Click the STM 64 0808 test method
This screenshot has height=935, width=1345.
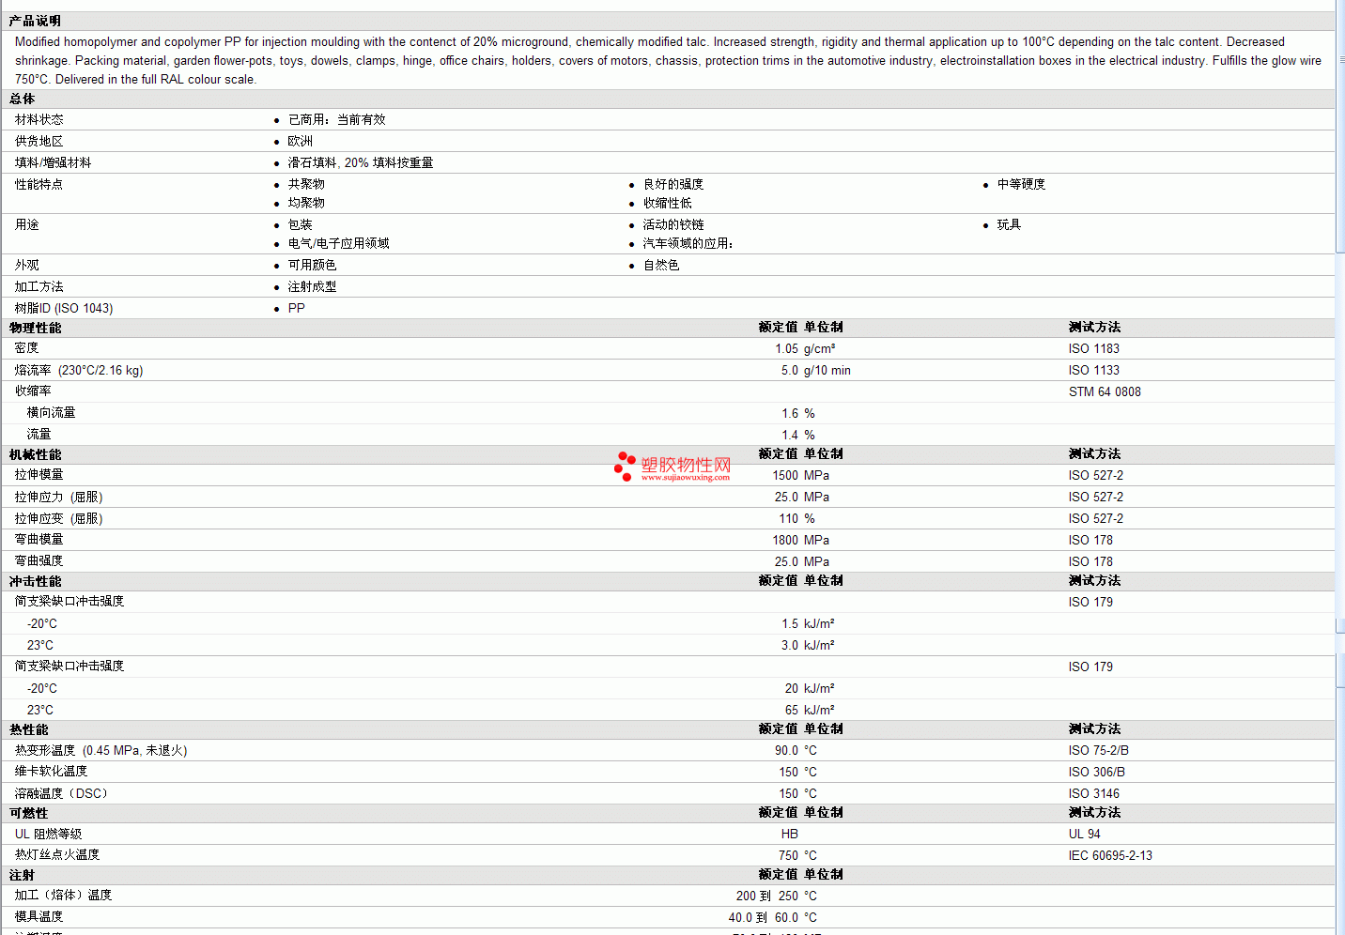(1105, 391)
